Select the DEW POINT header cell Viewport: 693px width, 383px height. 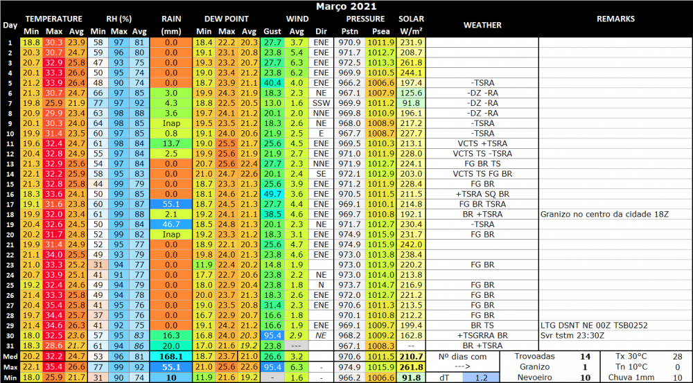pos(226,19)
